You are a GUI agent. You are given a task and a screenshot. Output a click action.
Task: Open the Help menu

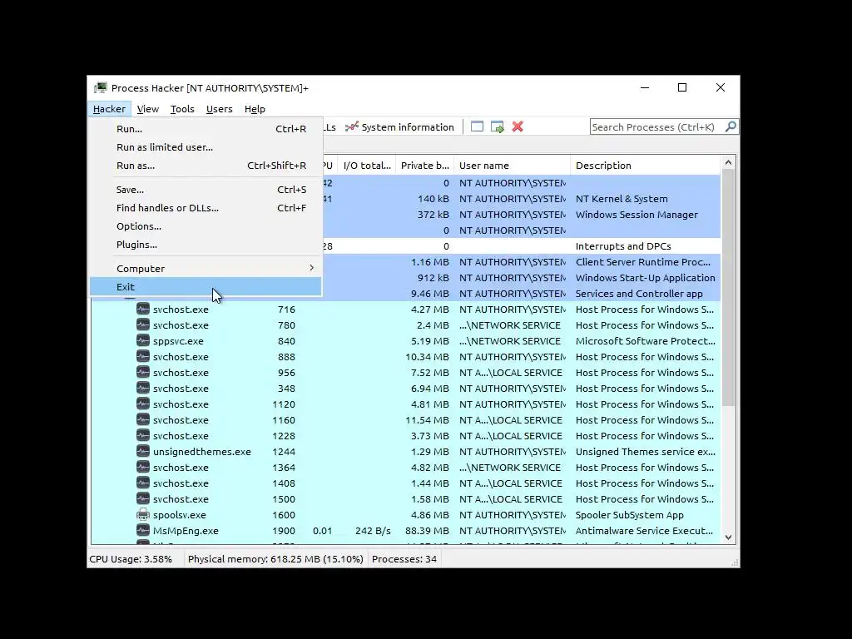pos(255,109)
